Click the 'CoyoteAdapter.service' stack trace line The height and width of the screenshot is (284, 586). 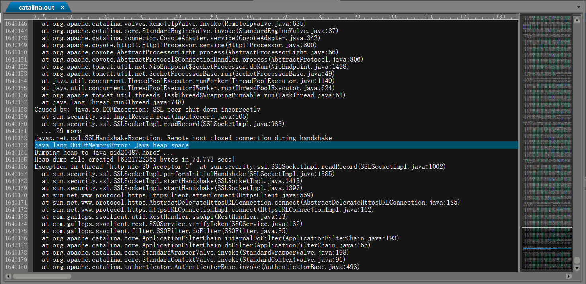(x=181, y=38)
